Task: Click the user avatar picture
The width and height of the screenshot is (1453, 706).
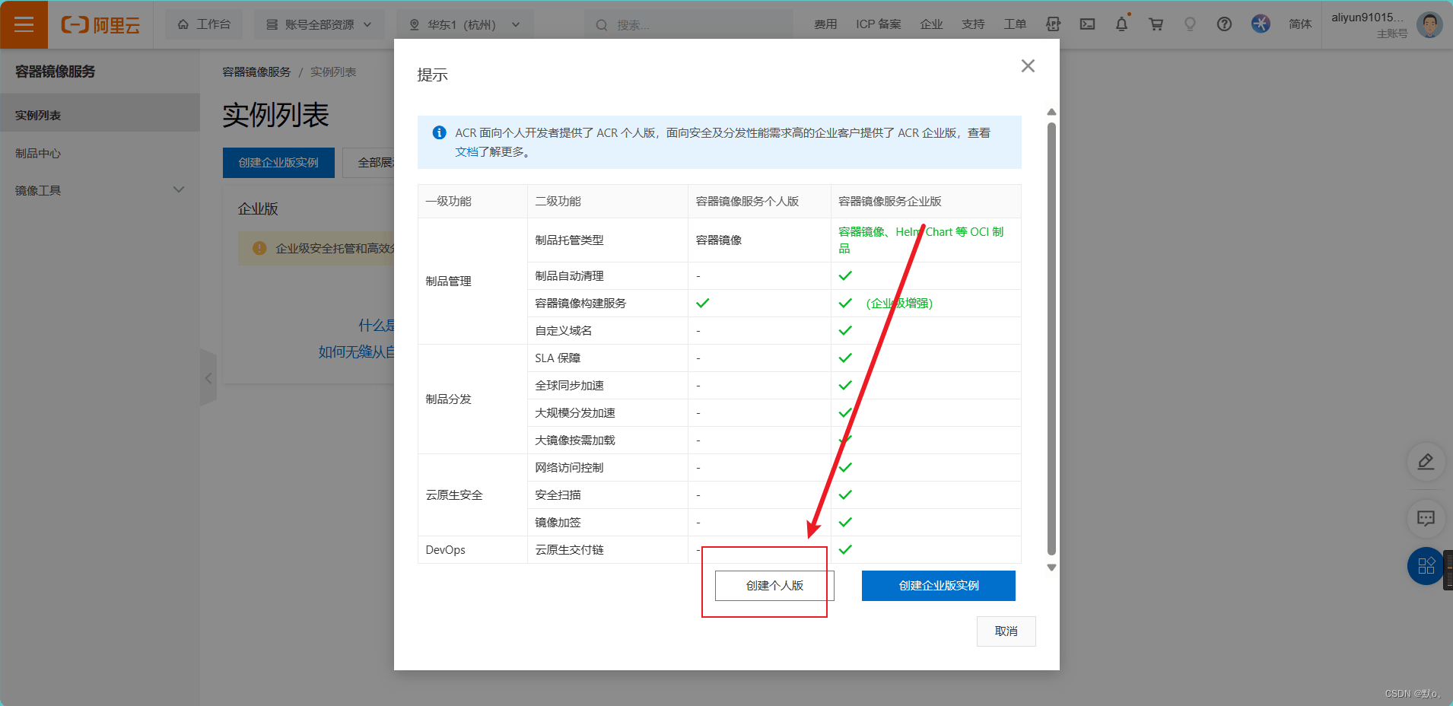Action: [1429, 24]
